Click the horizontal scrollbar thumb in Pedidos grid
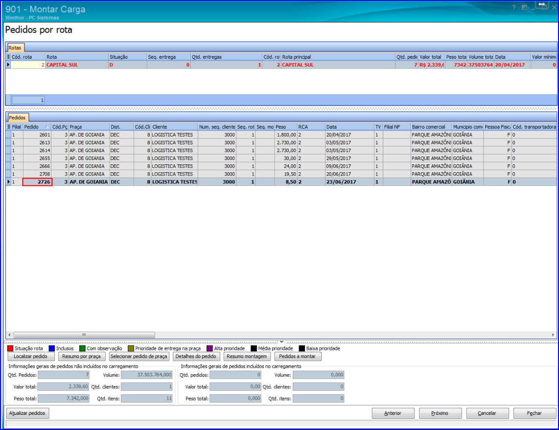Viewport: 559px width, 430px height. pyautogui.click(x=84, y=335)
